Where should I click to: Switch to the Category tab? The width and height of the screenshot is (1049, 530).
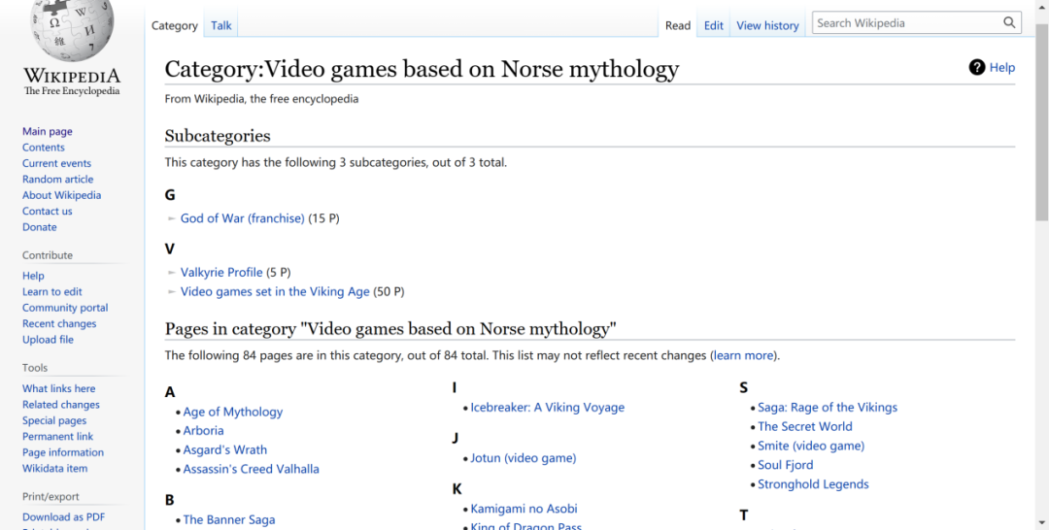175,25
